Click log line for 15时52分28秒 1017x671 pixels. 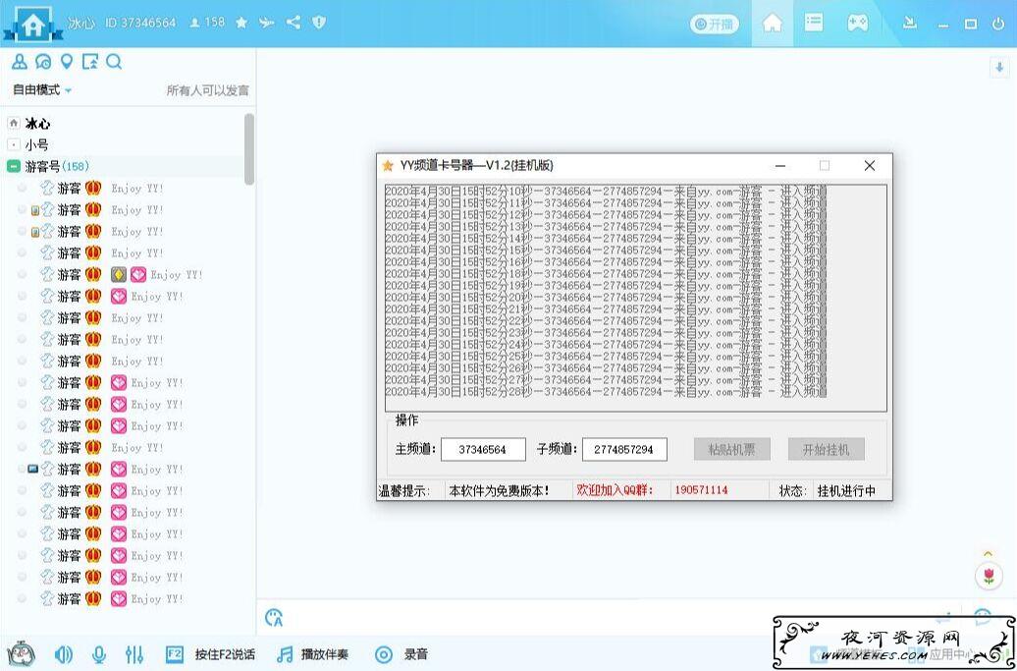click(605, 391)
